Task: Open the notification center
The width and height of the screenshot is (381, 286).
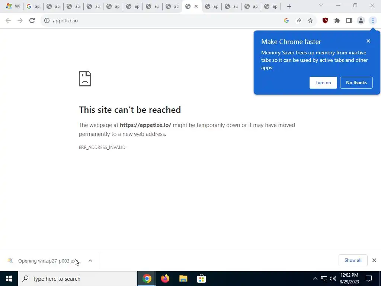Action: point(369,279)
